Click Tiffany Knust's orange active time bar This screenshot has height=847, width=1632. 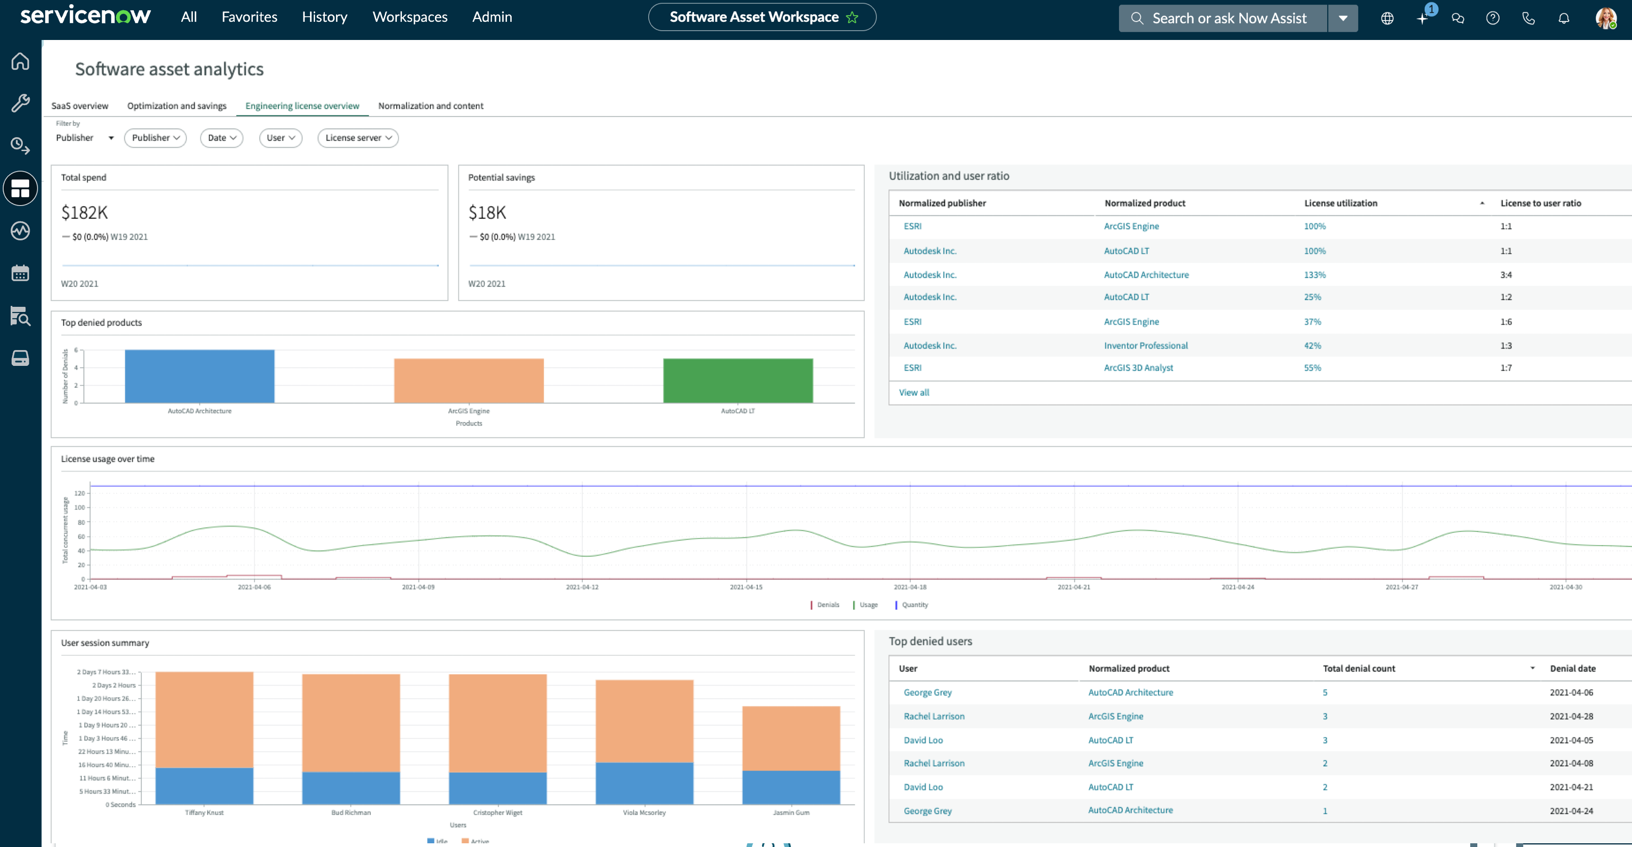[x=204, y=720]
